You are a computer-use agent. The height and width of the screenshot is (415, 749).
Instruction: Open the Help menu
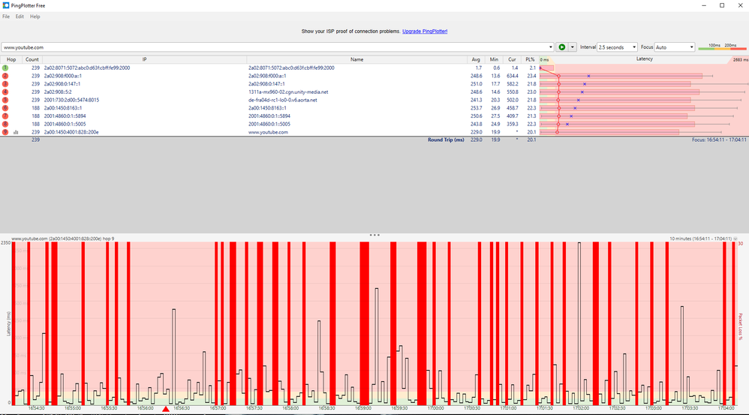35,17
